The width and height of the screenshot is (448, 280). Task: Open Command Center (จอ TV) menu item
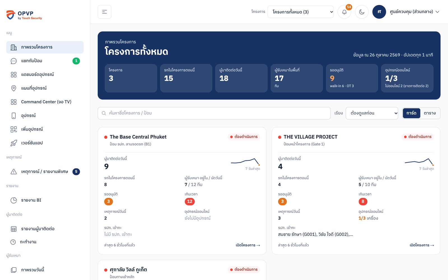(45, 102)
